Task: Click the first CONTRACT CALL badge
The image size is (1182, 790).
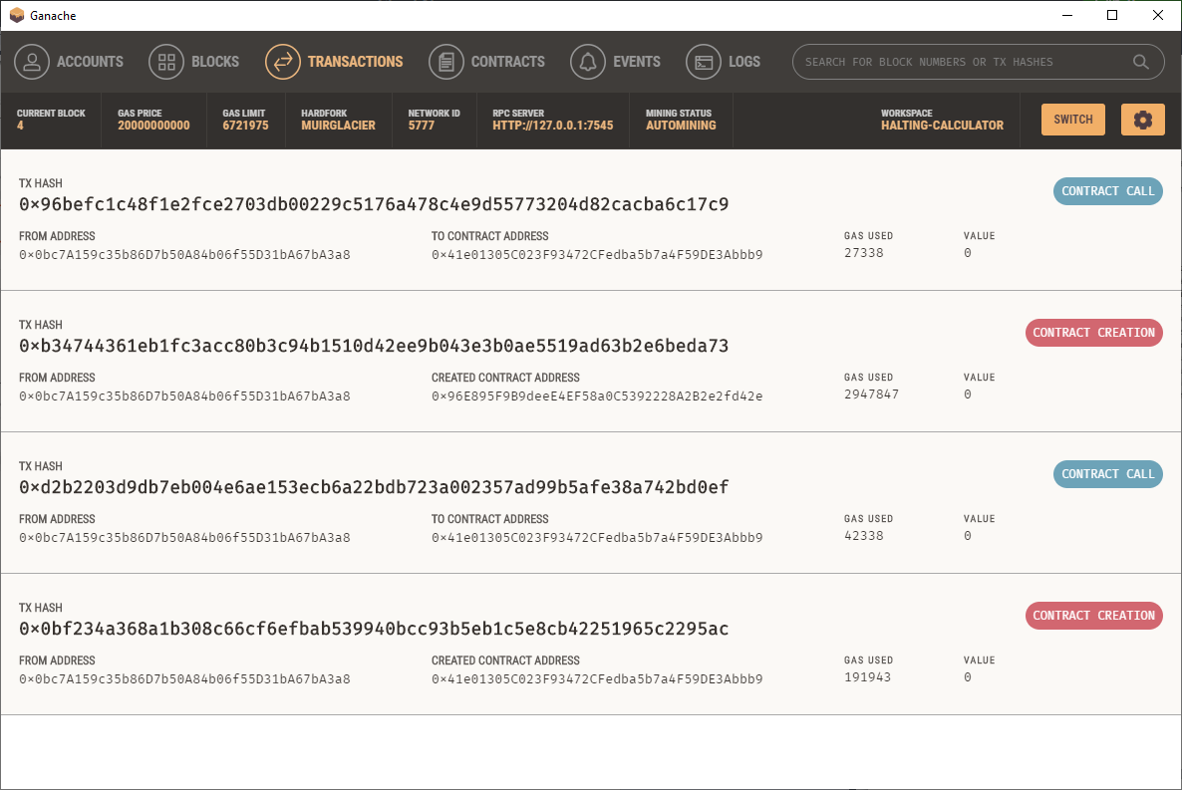Action: pyautogui.click(x=1107, y=191)
